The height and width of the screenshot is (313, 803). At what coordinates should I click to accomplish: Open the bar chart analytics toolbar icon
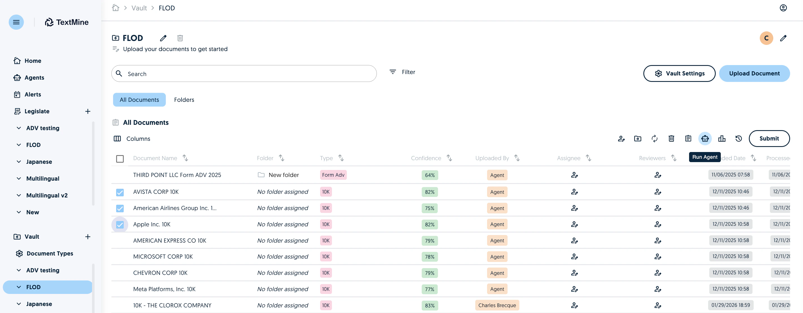[722, 139]
